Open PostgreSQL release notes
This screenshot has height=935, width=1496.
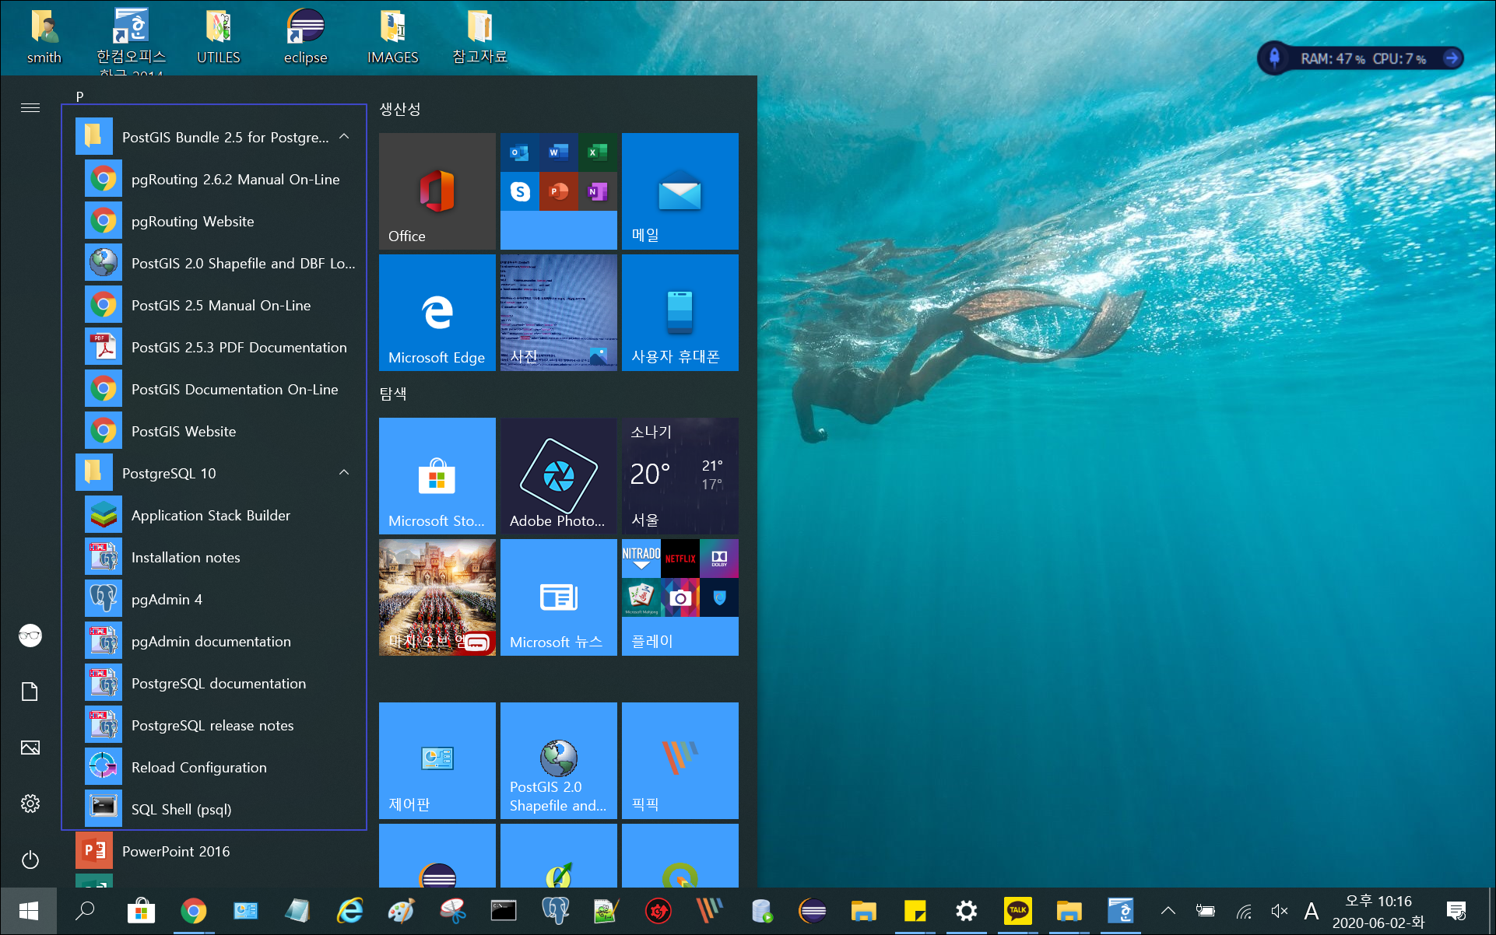click(x=214, y=726)
